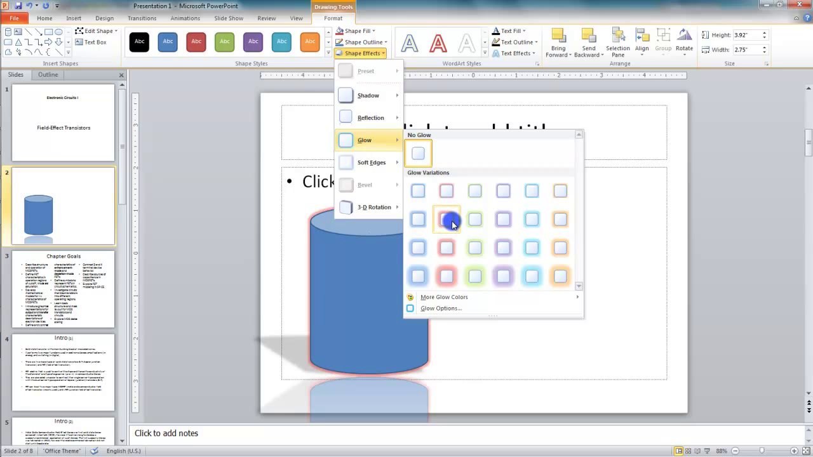Image resolution: width=813 pixels, height=457 pixels.
Task: Click the Save icon in quick access toolbar
Action: [18, 6]
